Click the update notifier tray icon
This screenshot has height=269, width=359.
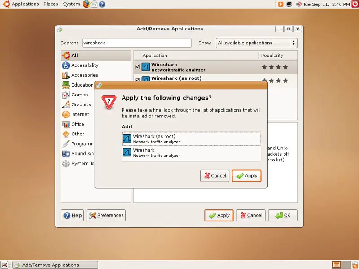(281, 4)
